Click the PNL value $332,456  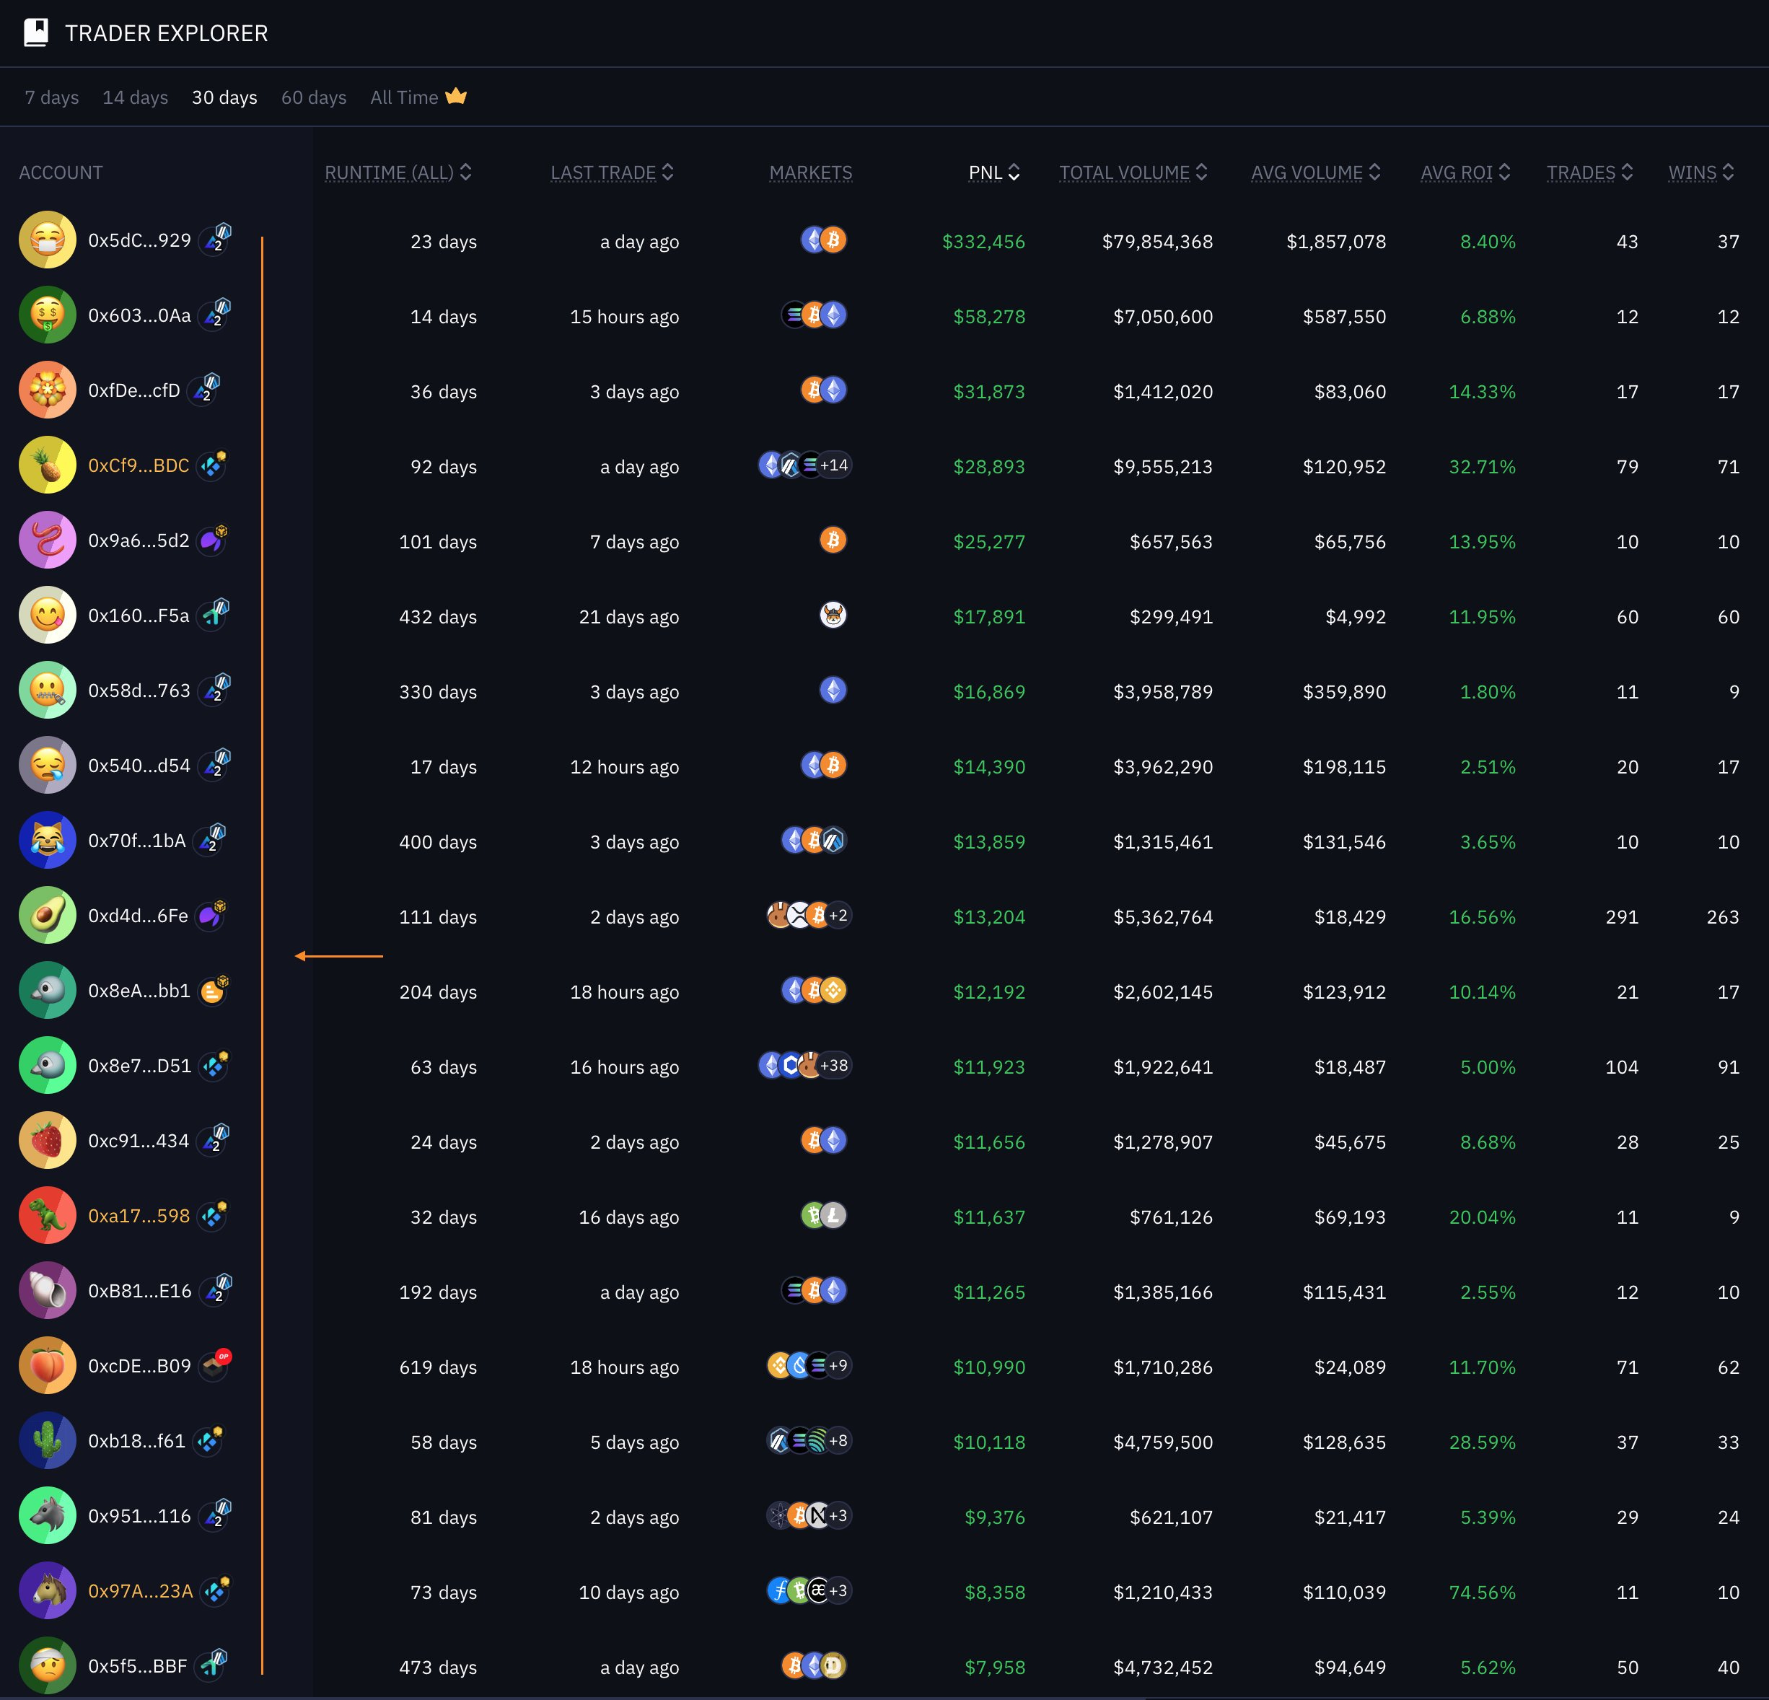(984, 241)
